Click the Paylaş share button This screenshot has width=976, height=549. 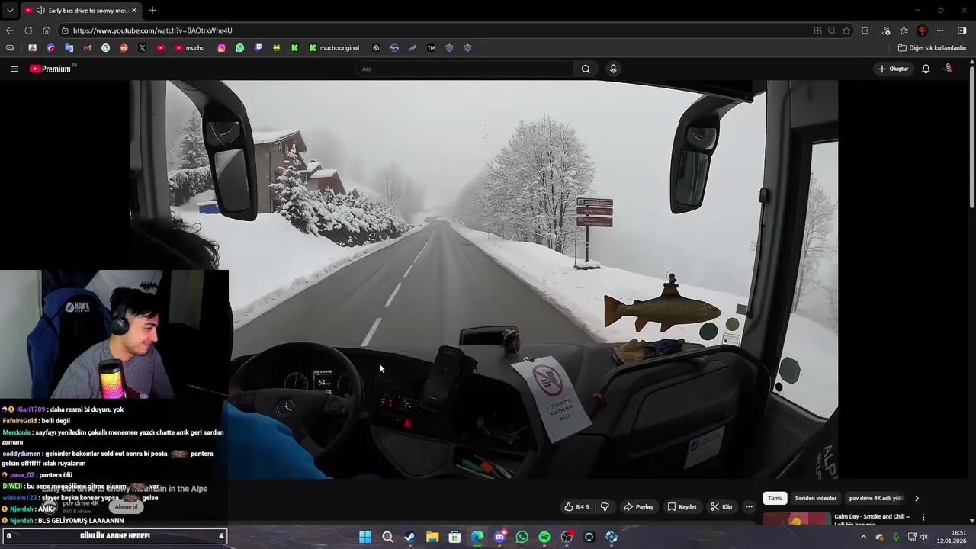pyautogui.click(x=638, y=506)
